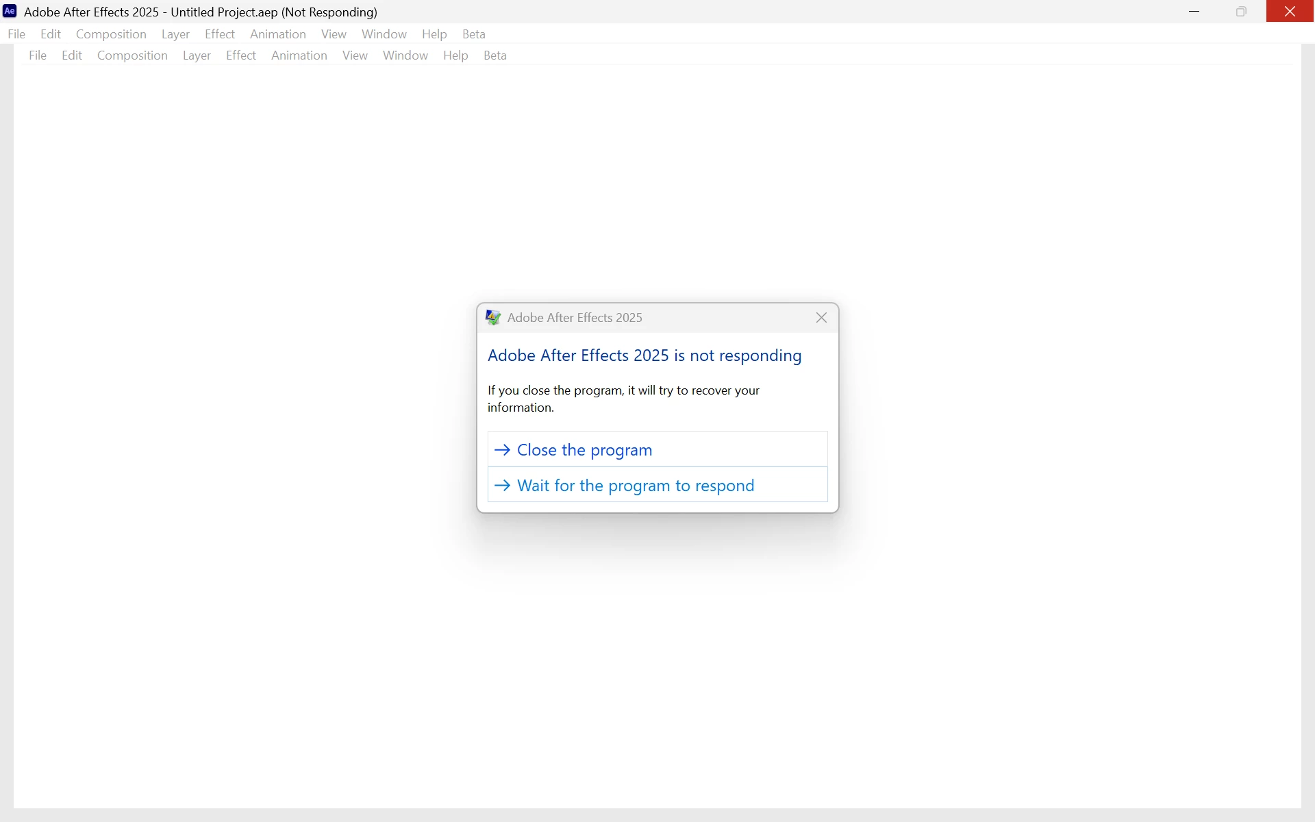This screenshot has width=1315, height=822.
Task: Open the top Composition menu
Action: (x=111, y=34)
